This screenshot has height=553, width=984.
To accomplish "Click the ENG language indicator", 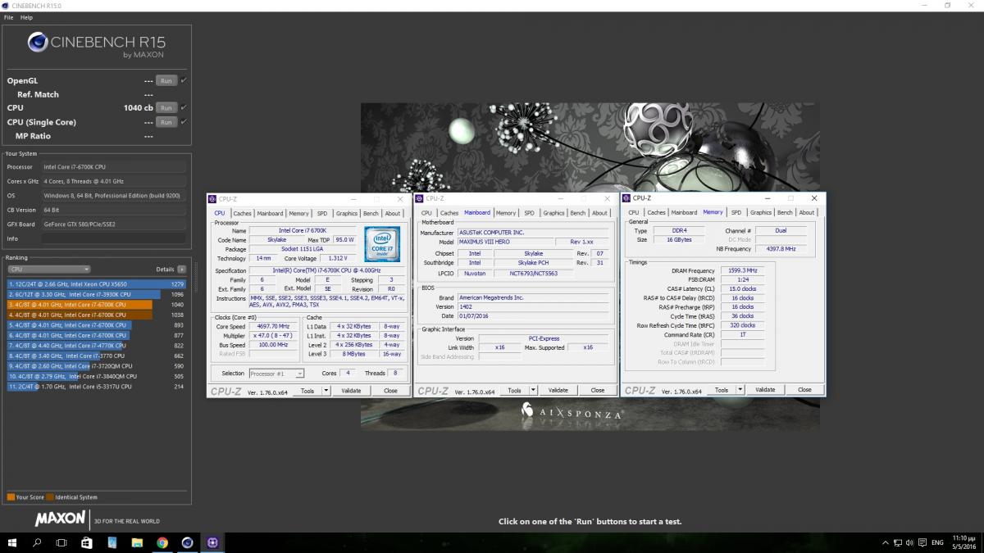I will tap(937, 542).
